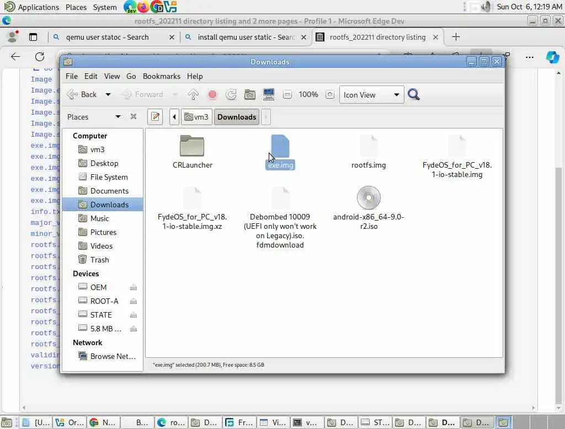Open Music folder in sidebar
565x429 pixels.
[103, 218]
